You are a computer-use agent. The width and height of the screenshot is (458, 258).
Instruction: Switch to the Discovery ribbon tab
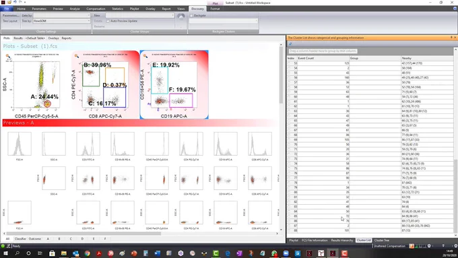click(197, 9)
